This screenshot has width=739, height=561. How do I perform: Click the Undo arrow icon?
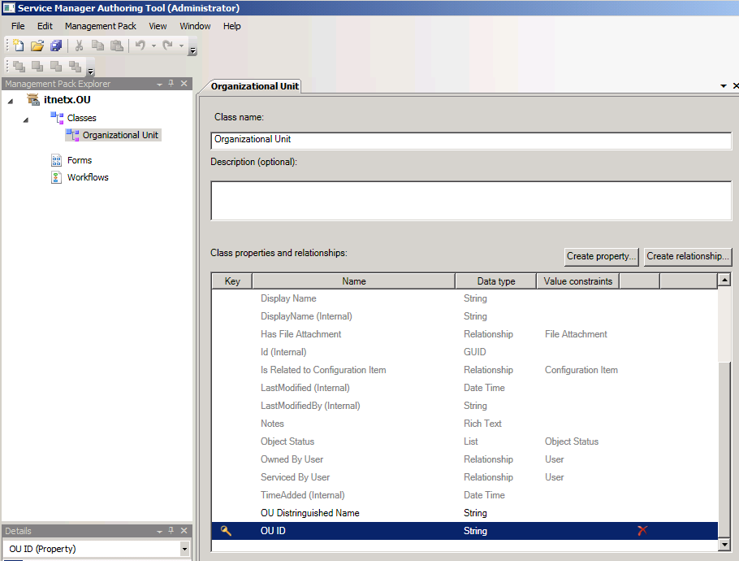pos(140,46)
